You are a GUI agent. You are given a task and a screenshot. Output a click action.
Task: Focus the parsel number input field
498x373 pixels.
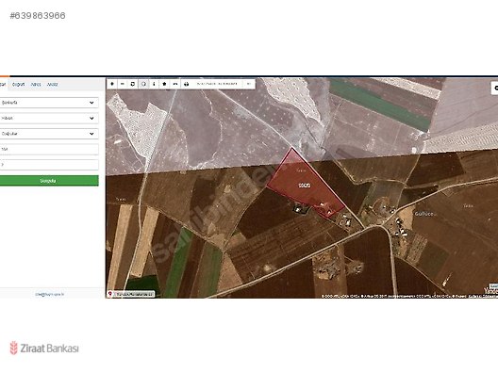click(x=49, y=165)
